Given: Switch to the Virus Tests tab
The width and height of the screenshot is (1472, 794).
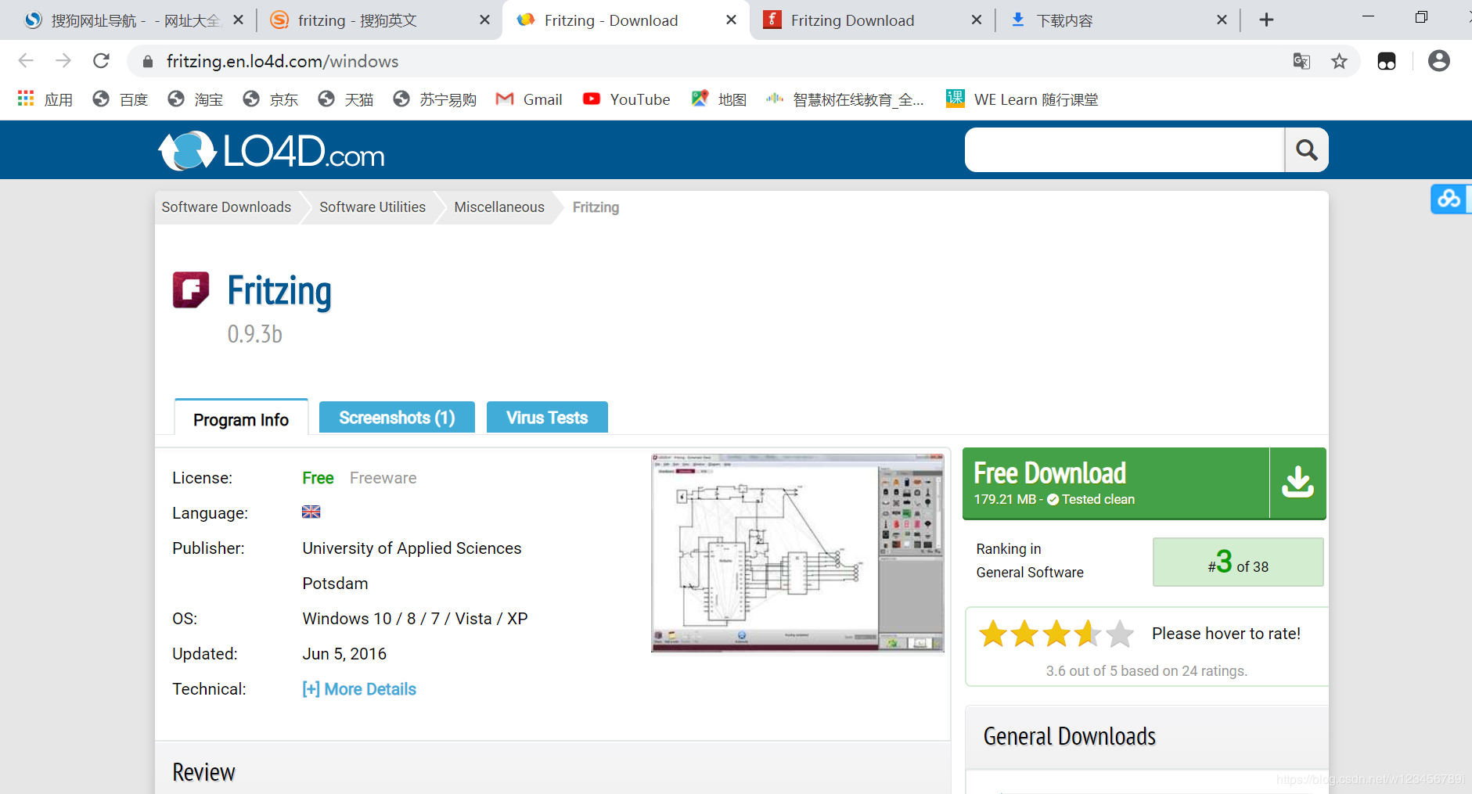Looking at the screenshot, I should coord(547,417).
